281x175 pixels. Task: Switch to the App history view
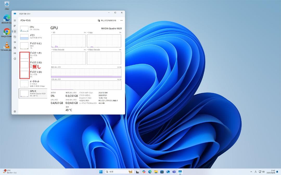pos(14,37)
